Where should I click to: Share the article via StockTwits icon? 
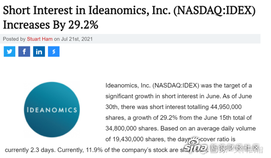[x=54, y=51]
